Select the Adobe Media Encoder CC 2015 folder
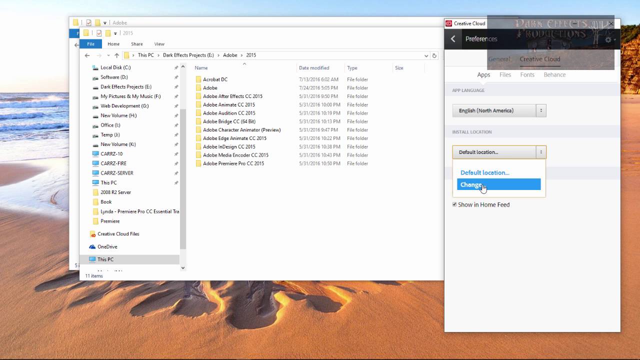Viewport: 640px width, 360px height. point(235,155)
